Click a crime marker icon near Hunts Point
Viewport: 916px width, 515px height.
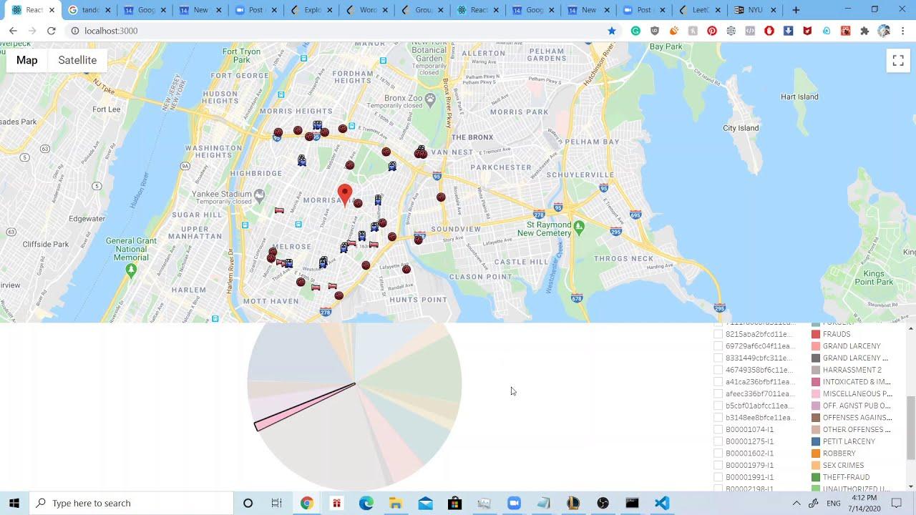pyautogui.click(x=406, y=270)
